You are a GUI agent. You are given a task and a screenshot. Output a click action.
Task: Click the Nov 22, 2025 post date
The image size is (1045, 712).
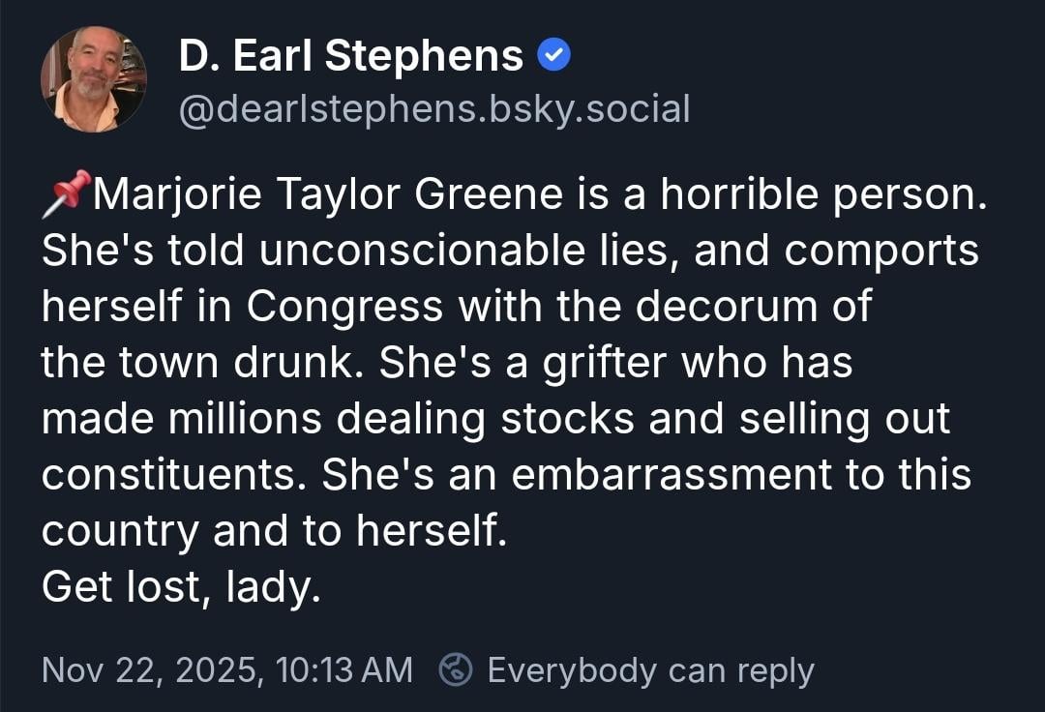(151, 669)
